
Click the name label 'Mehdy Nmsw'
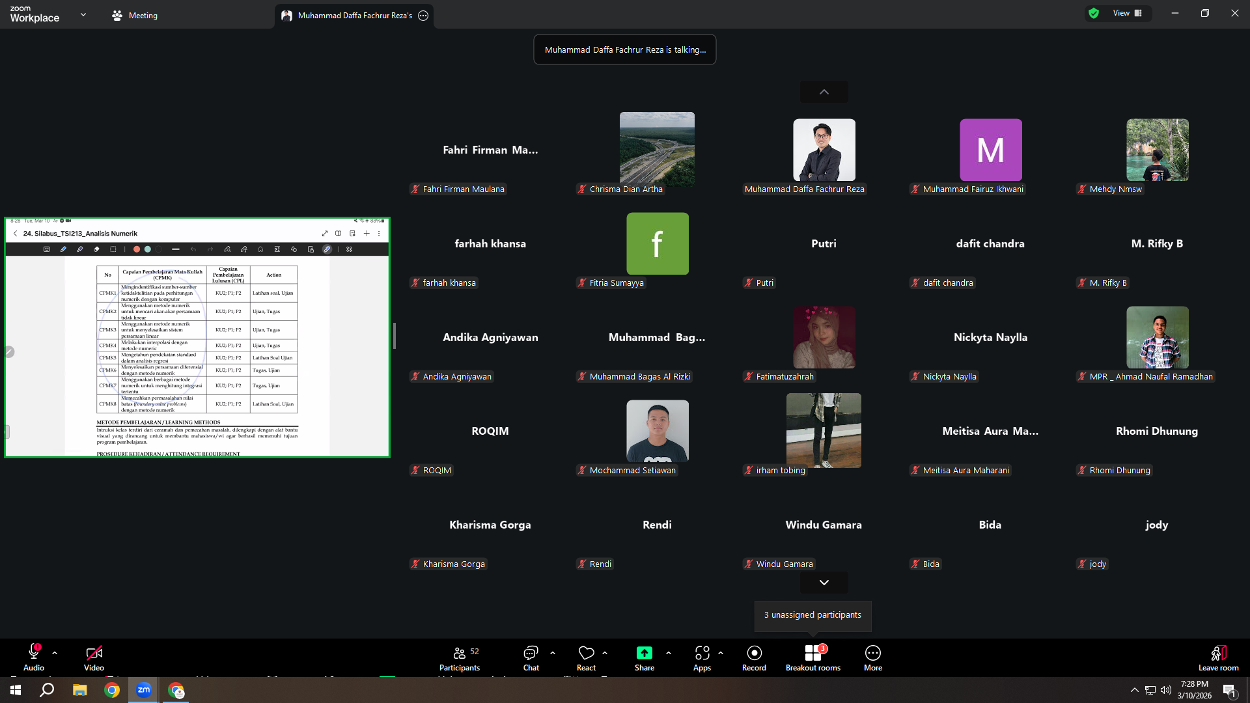pos(1115,189)
